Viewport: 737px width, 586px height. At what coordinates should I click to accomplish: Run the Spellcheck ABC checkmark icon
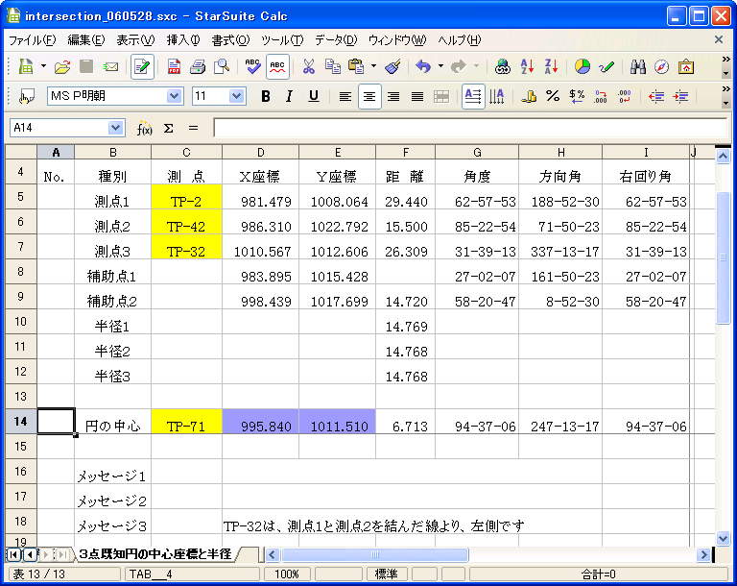(x=253, y=67)
